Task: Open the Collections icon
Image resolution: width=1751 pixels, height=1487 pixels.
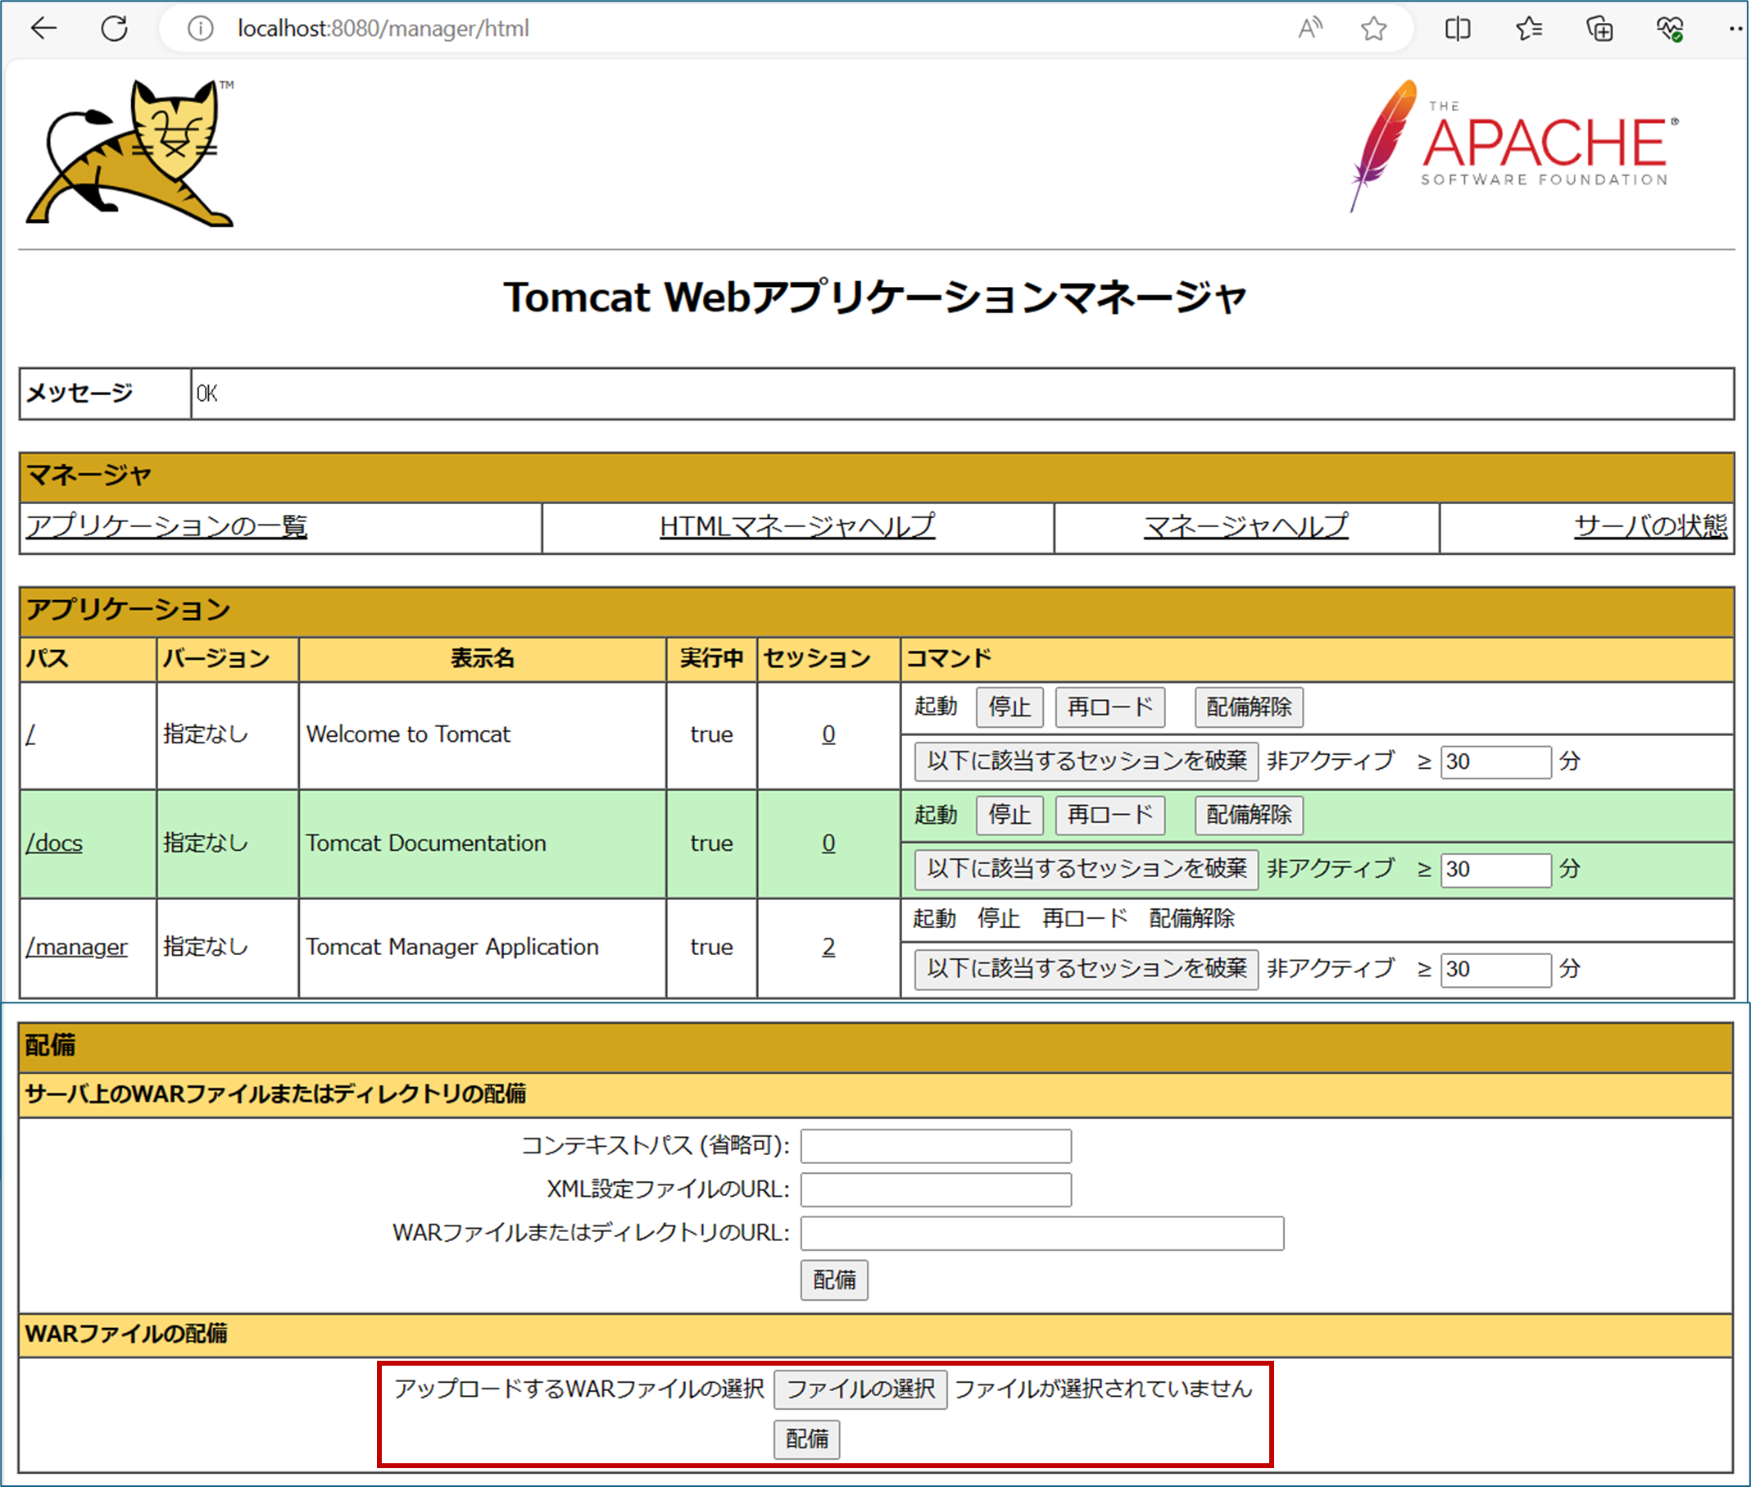Action: [1599, 29]
